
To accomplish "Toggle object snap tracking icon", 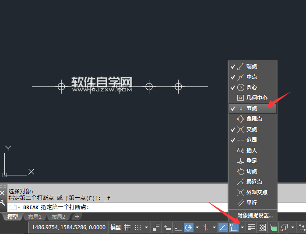I will click(x=223, y=227).
